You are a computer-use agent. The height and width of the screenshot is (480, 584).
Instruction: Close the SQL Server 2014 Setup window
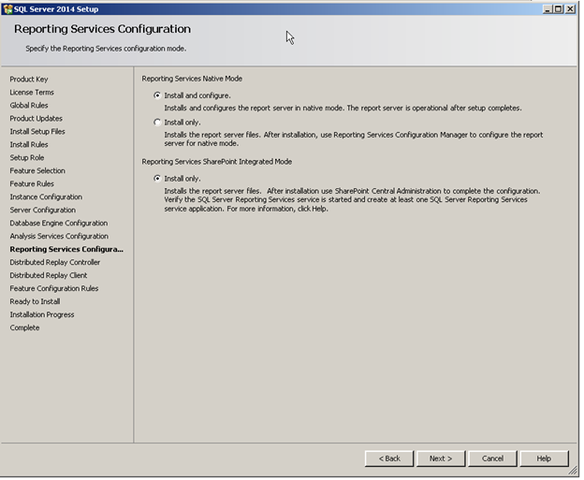(570, 9)
